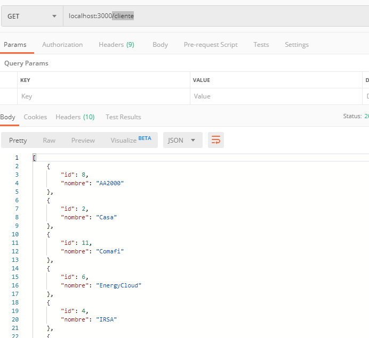The height and width of the screenshot is (338, 369).
Task: Open the request Settings tab
Action: coord(296,45)
